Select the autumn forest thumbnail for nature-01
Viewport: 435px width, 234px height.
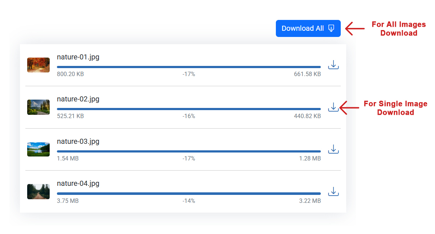pos(38,65)
